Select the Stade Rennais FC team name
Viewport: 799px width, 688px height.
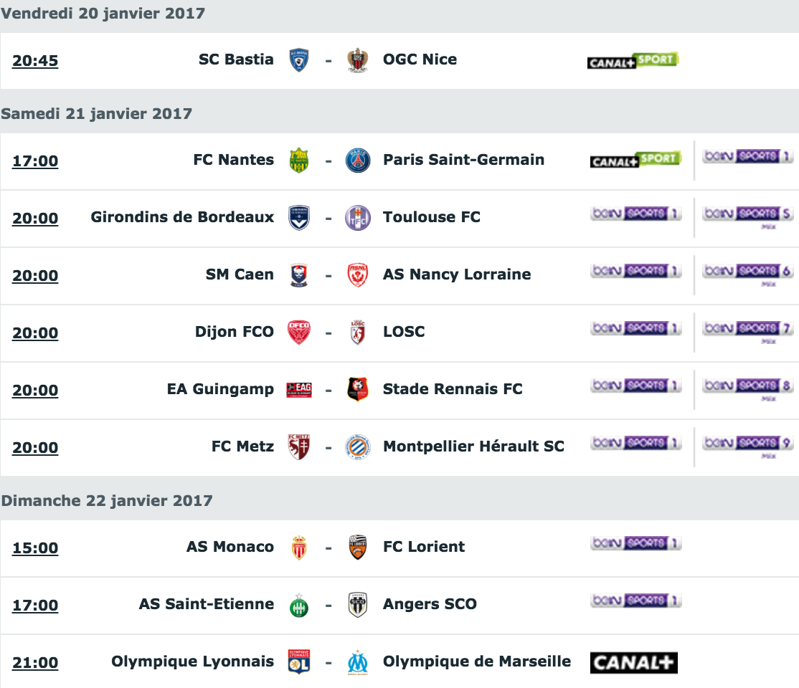point(453,389)
